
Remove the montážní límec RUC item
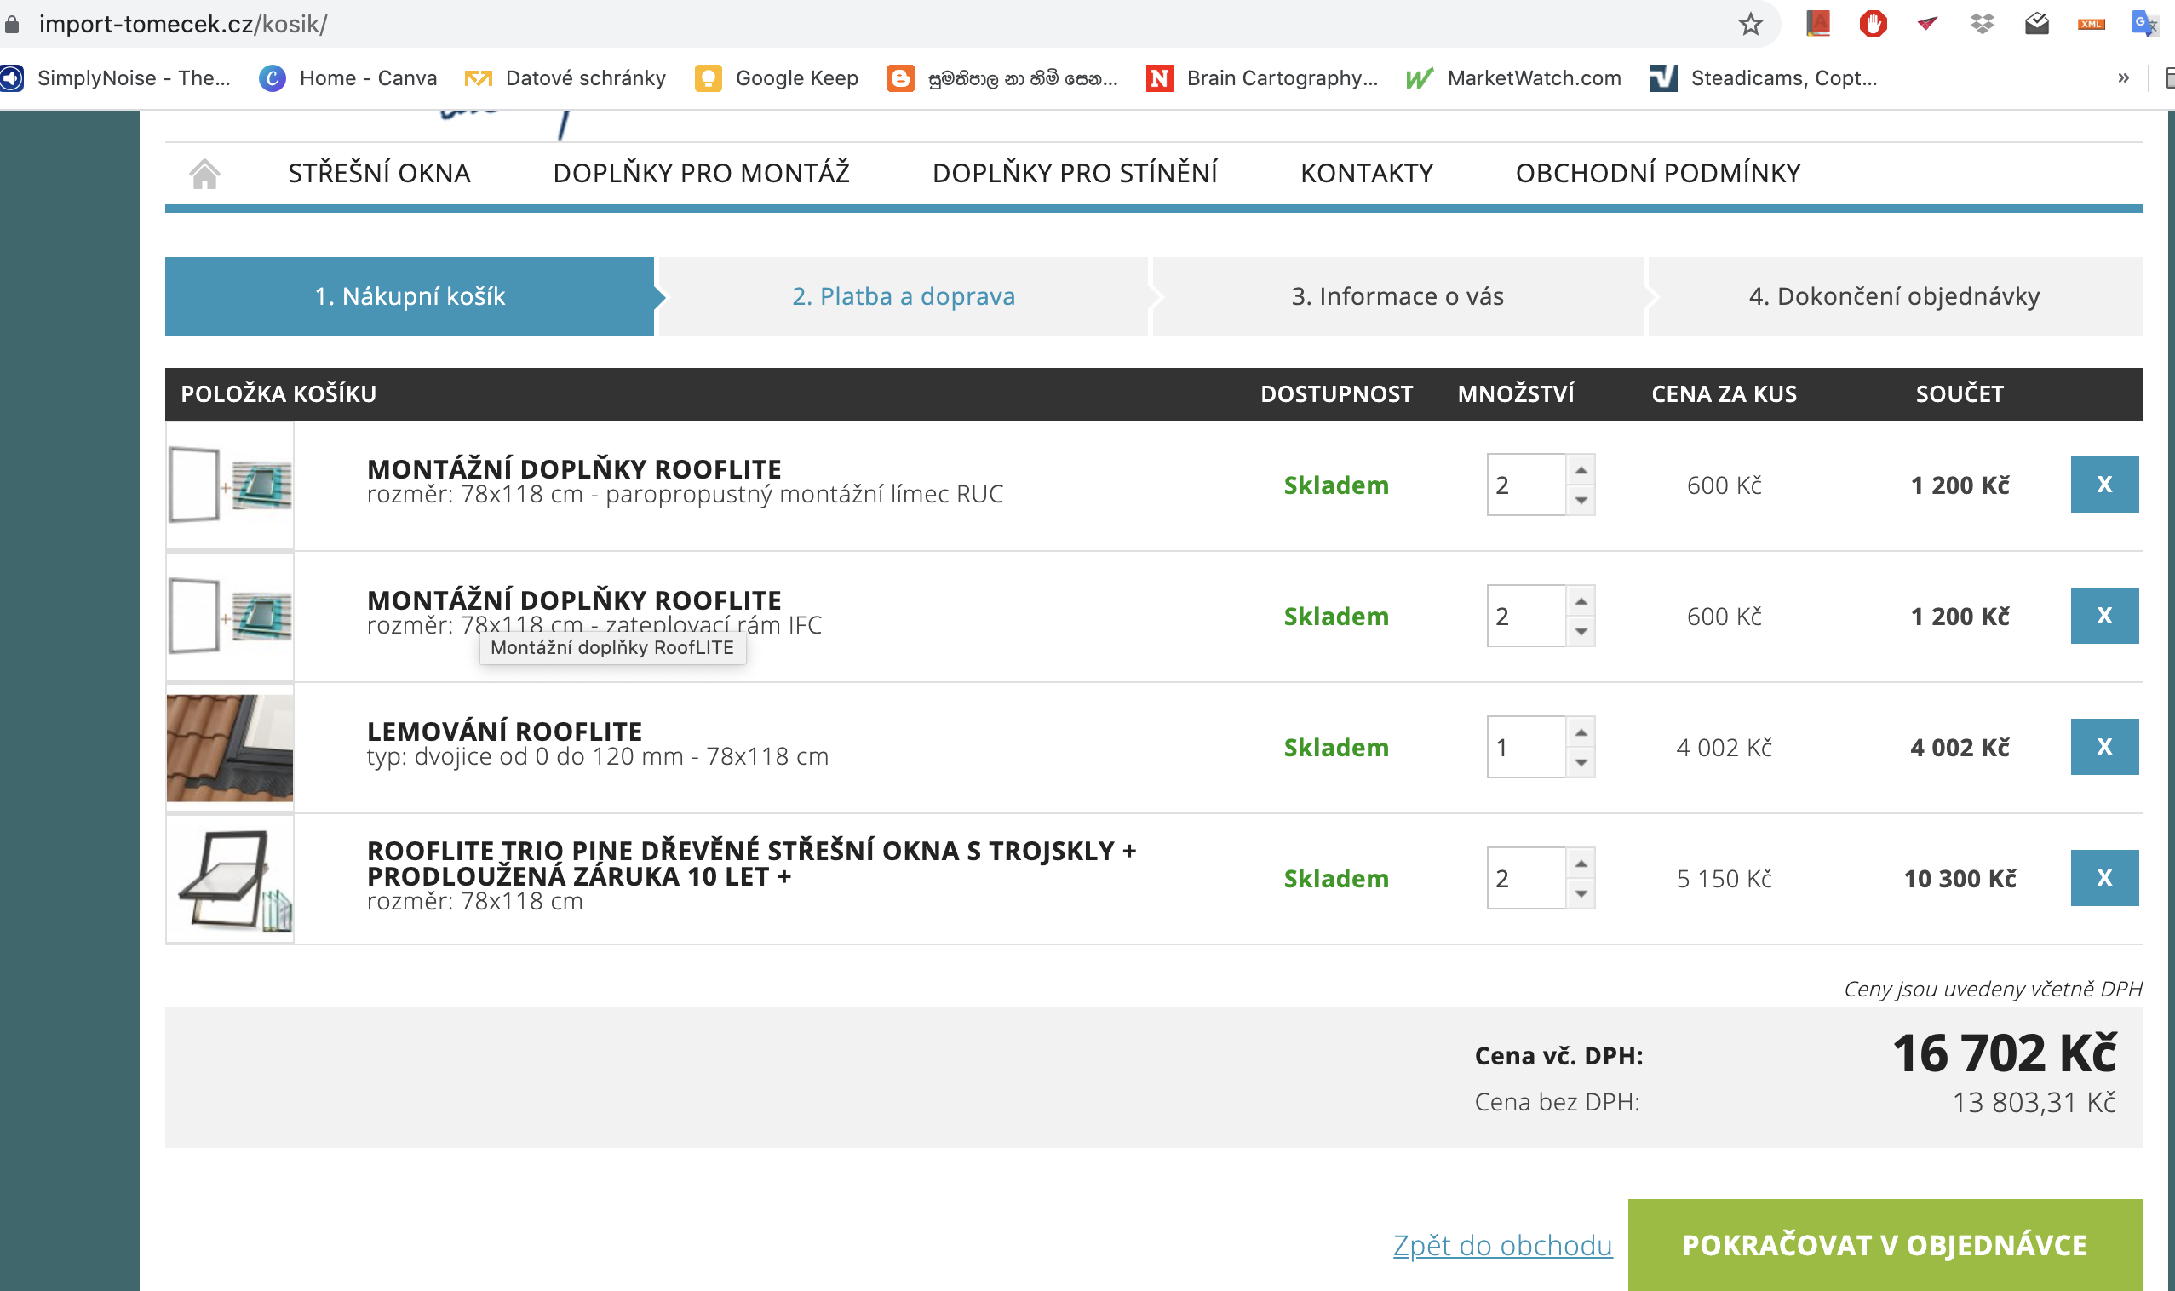(2104, 485)
